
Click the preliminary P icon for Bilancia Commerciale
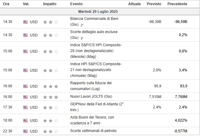(x=82, y=25)
